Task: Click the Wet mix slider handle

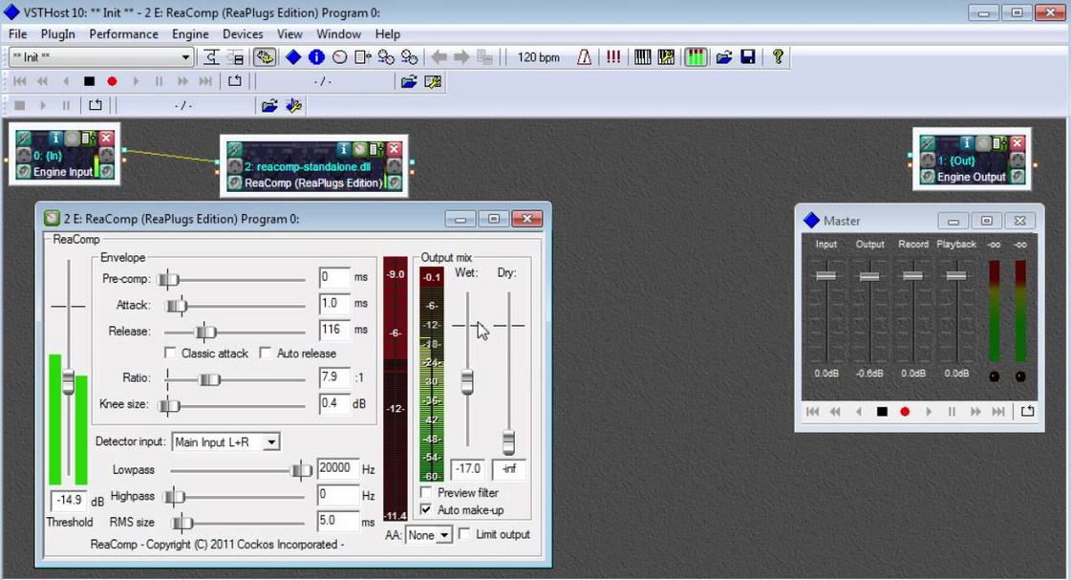Action: [467, 382]
